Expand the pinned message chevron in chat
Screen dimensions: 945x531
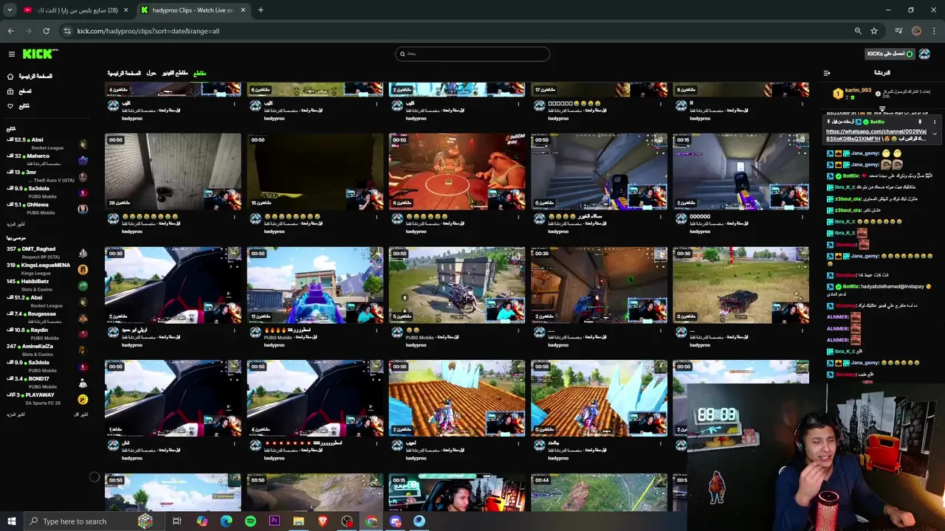(935, 133)
